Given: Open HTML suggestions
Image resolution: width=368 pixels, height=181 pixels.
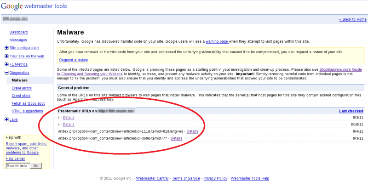Looking at the screenshot, I should [x=27, y=111].
